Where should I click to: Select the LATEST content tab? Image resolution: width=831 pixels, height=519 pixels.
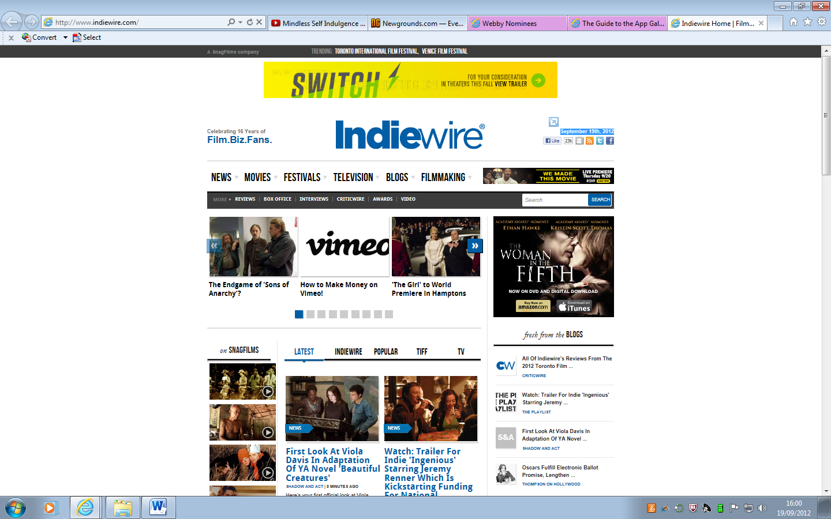point(304,352)
